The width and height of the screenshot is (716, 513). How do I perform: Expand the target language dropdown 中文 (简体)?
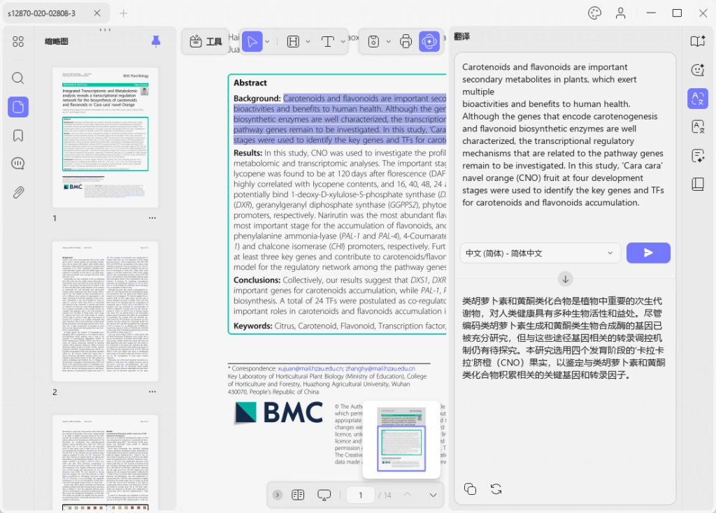pyautogui.click(x=540, y=253)
